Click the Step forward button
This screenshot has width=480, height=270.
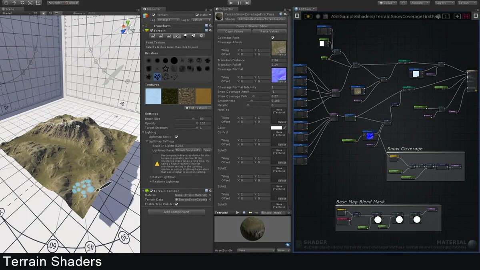pyautogui.click(x=247, y=3)
